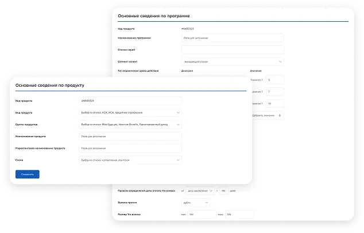This screenshot has height=233, width=364.
Task: Open the Вид продукта dropdown
Action: pyautogui.click(x=130, y=112)
